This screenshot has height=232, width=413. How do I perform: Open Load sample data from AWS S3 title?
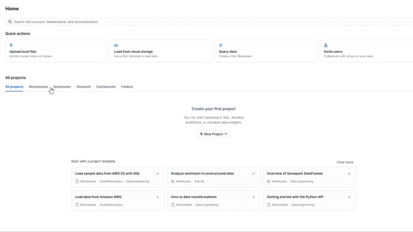point(108,173)
